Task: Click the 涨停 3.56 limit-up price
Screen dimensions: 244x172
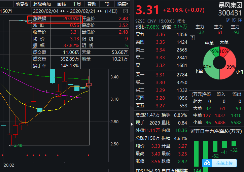Action: tap(155, 162)
